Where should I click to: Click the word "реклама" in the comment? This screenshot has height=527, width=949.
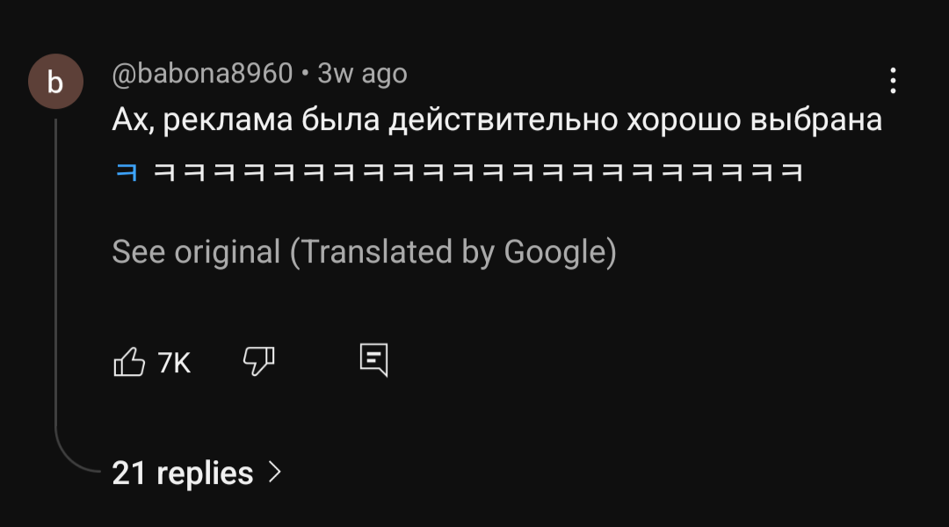(228, 120)
